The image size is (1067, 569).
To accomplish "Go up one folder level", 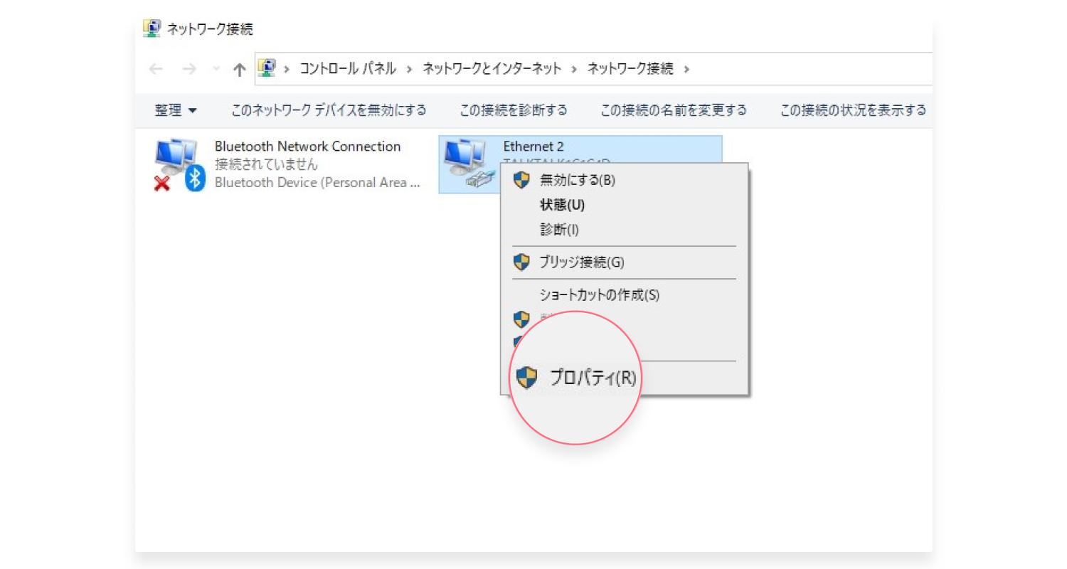I will point(240,69).
